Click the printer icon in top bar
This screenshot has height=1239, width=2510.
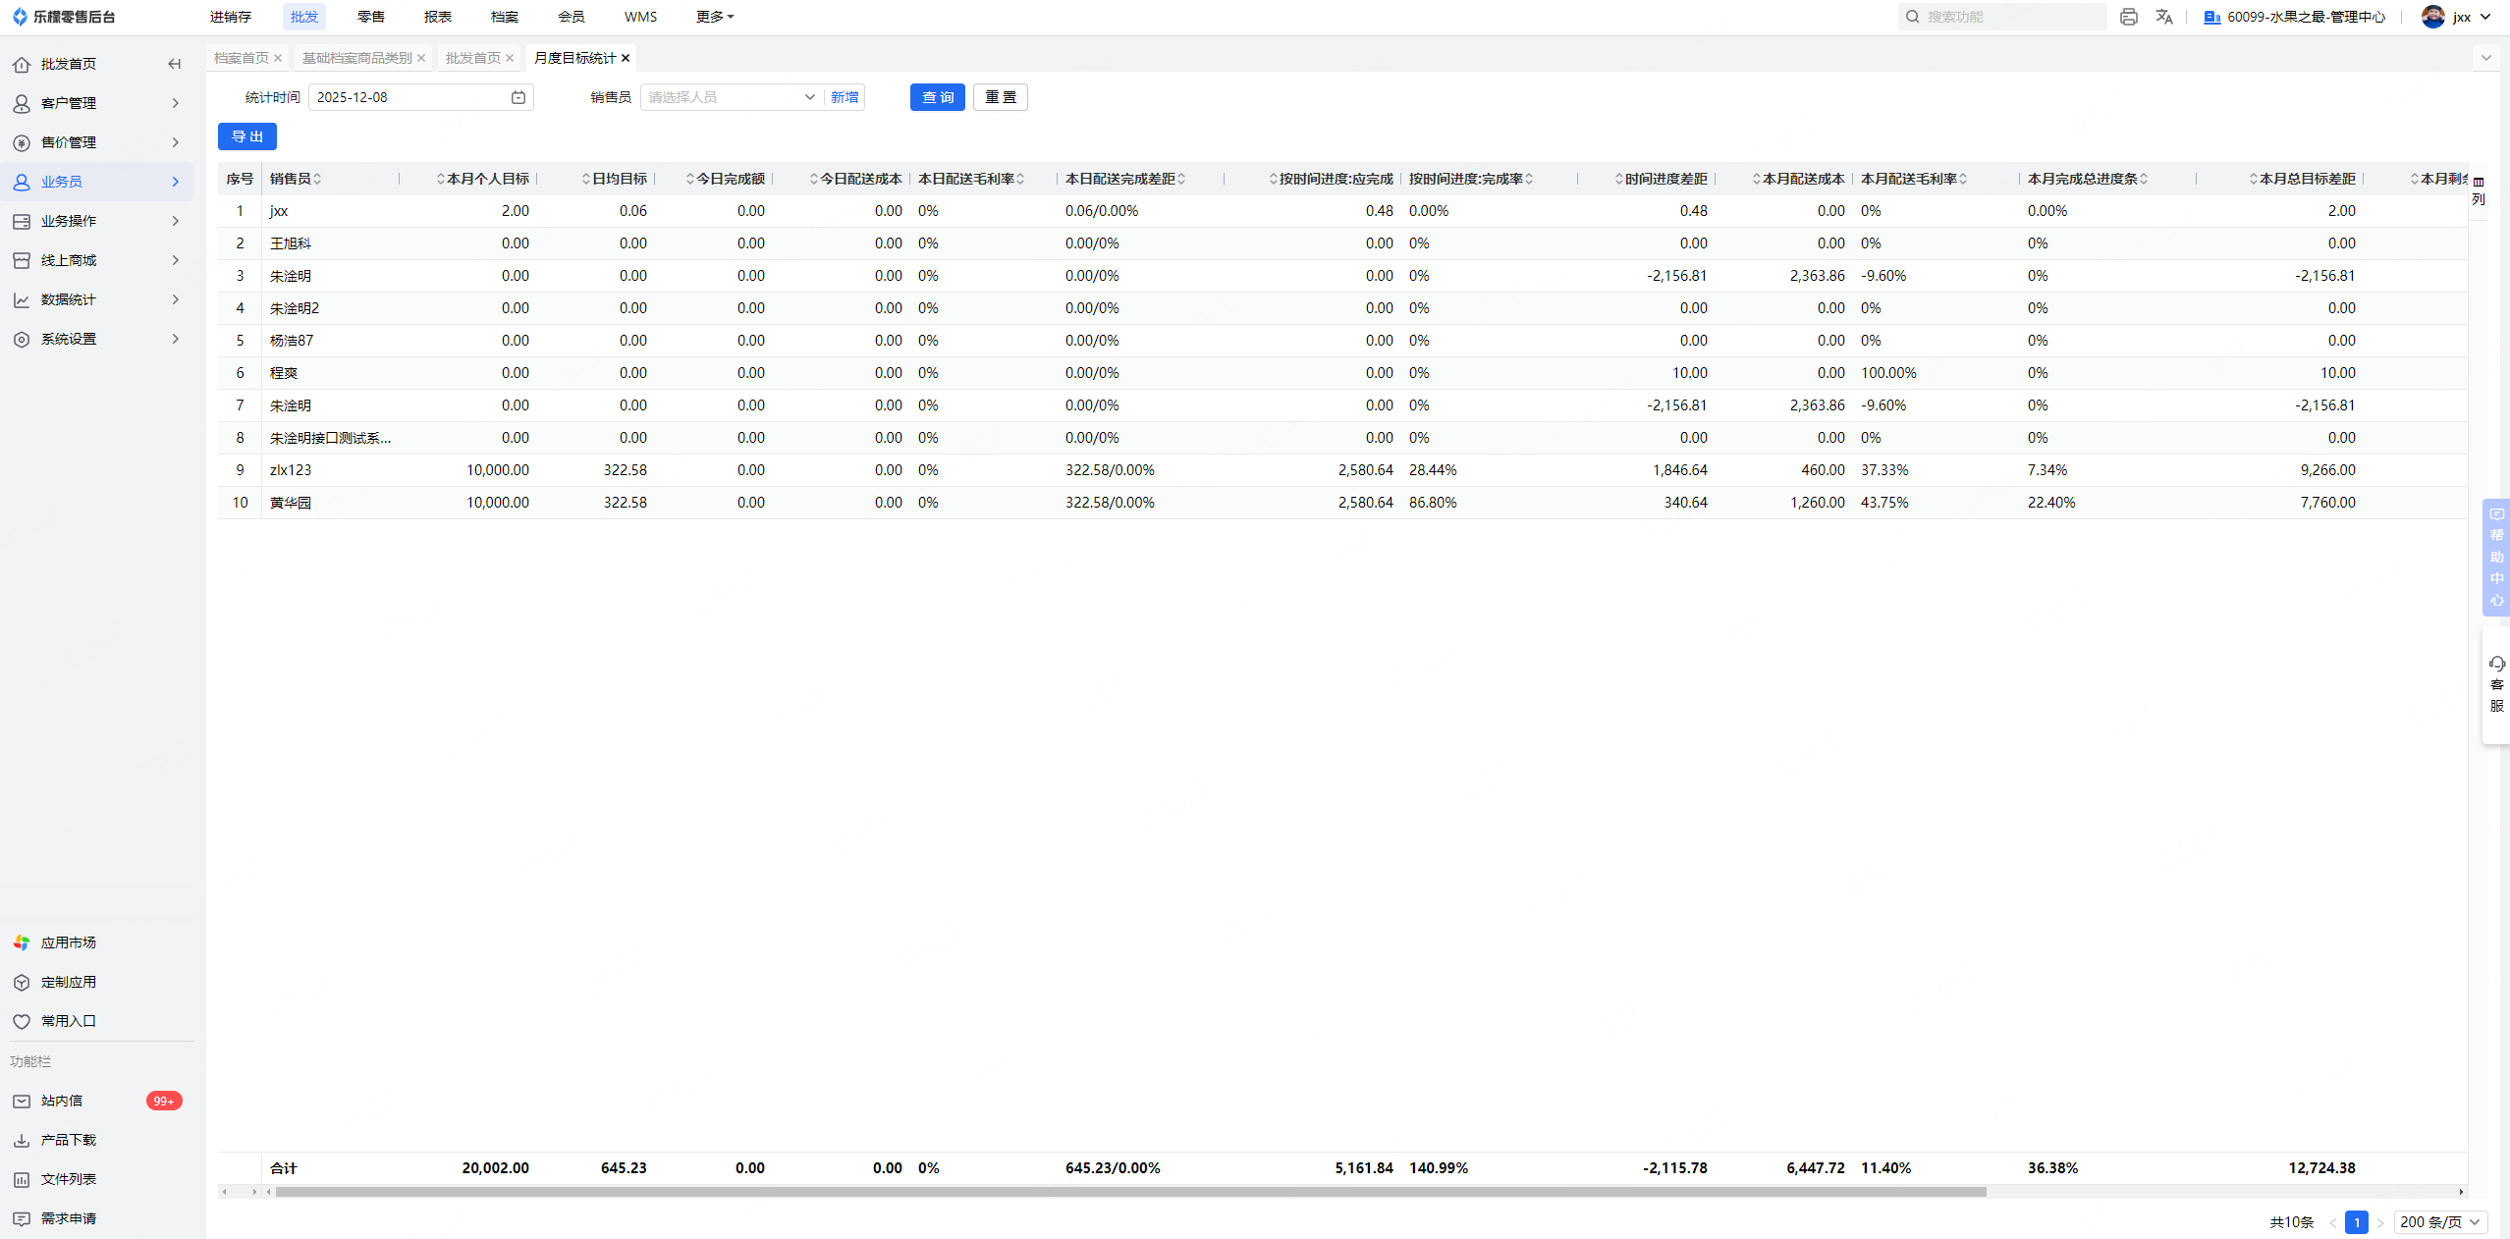(x=2128, y=17)
